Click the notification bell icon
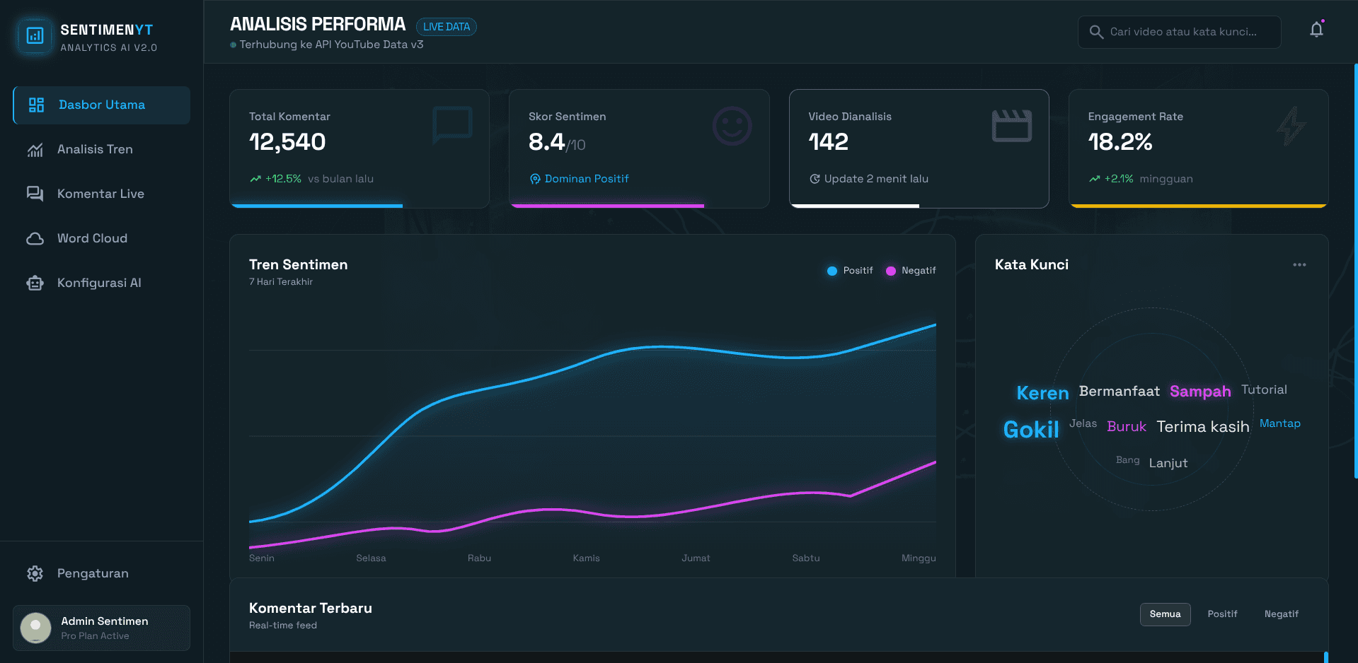The height and width of the screenshot is (663, 1358). [x=1316, y=30]
